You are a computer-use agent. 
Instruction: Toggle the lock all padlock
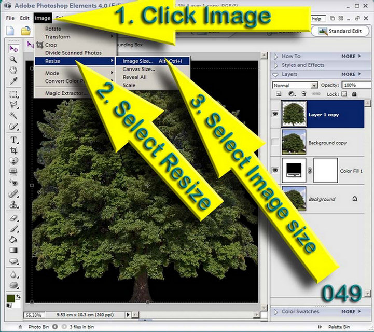[x=354, y=94]
